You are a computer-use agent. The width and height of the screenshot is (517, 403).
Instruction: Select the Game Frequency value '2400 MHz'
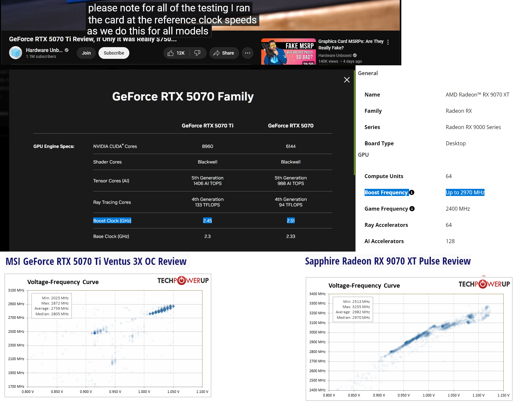(458, 209)
